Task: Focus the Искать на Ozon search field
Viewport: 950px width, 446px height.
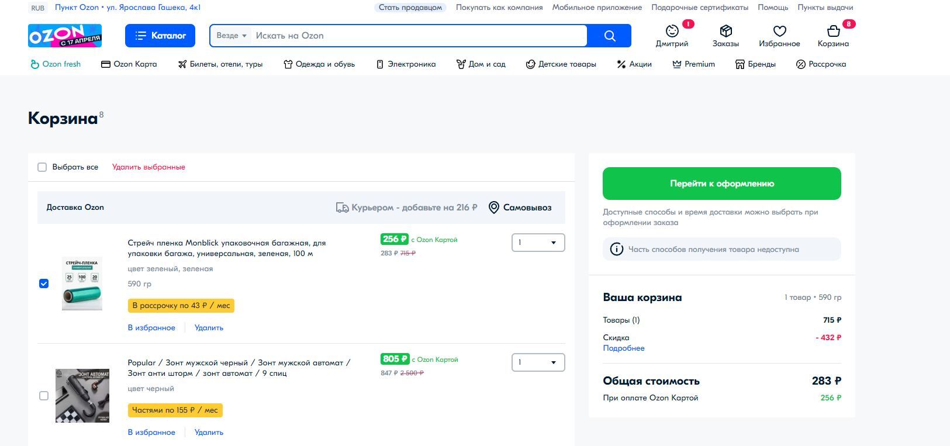Action: pyautogui.click(x=419, y=36)
